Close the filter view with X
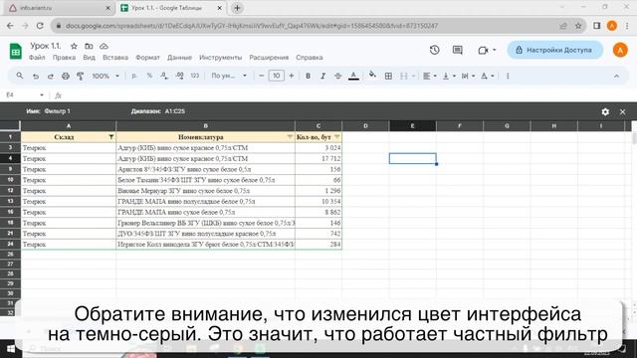The image size is (637, 358). [x=623, y=111]
